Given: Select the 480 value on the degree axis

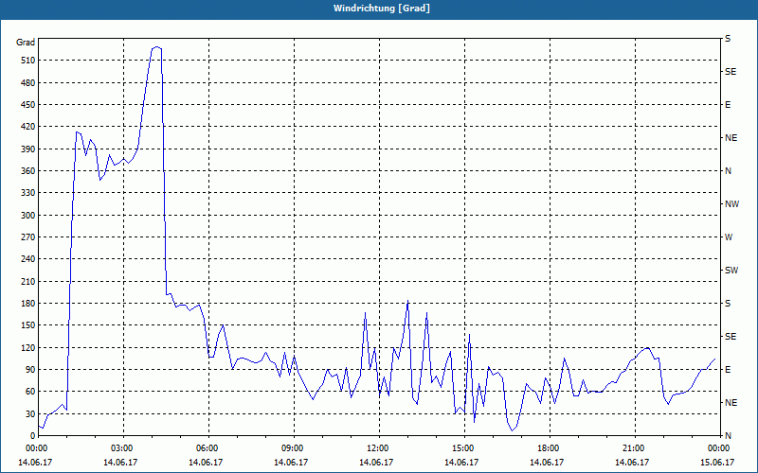Looking at the screenshot, I should pyautogui.click(x=27, y=83).
